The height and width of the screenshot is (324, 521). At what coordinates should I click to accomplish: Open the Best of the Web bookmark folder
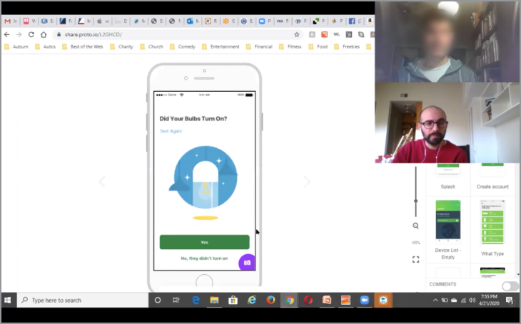[82, 47]
